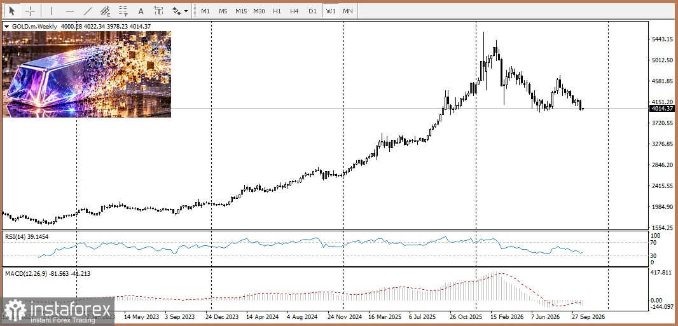
Task: Click the 2846.20 price axis value
Action: [x=662, y=165]
